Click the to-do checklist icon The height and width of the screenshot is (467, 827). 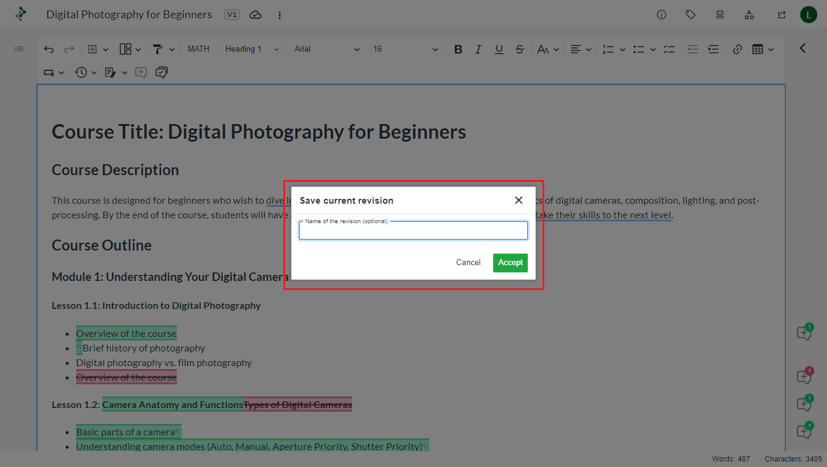[669, 49]
